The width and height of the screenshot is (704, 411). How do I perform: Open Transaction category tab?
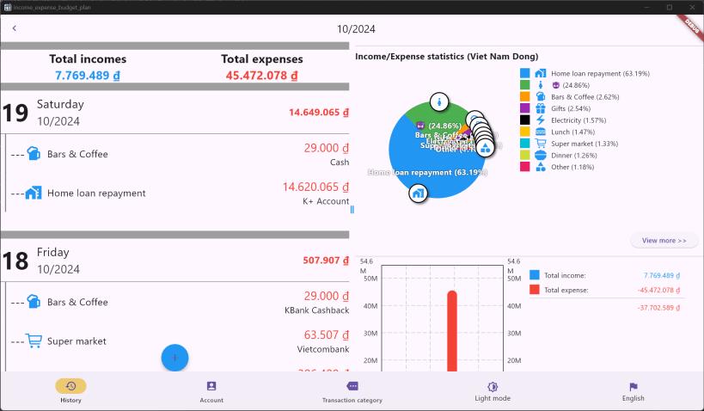pyautogui.click(x=352, y=390)
